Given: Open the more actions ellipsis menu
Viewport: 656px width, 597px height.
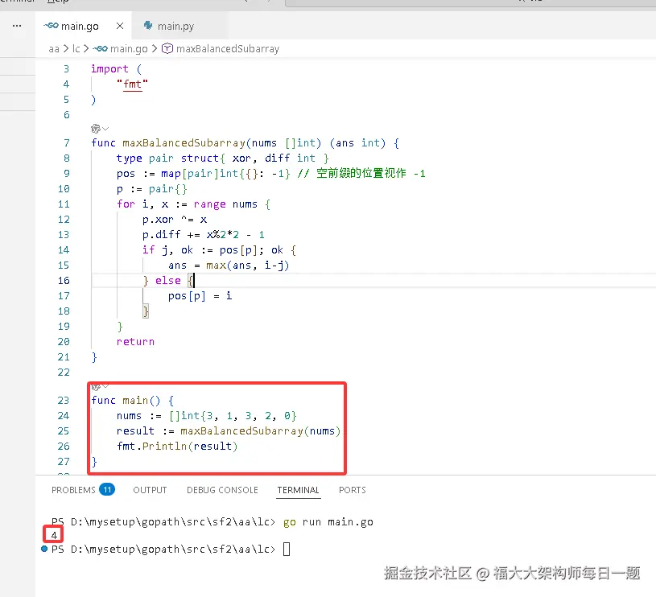Looking at the screenshot, I should pos(17,26).
